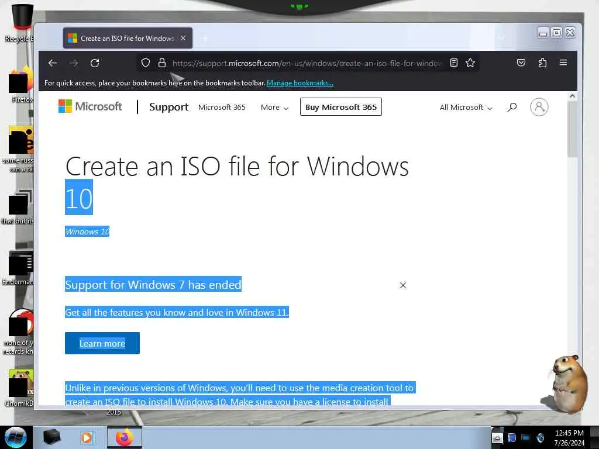Select the ChomikBox desktop icon

pyautogui.click(x=19, y=388)
